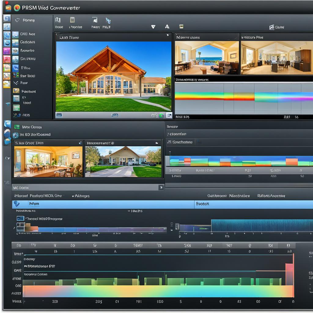Click the rainbow gradient band in bottom chart
This screenshot has height=313, width=313.
coord(158,291)
